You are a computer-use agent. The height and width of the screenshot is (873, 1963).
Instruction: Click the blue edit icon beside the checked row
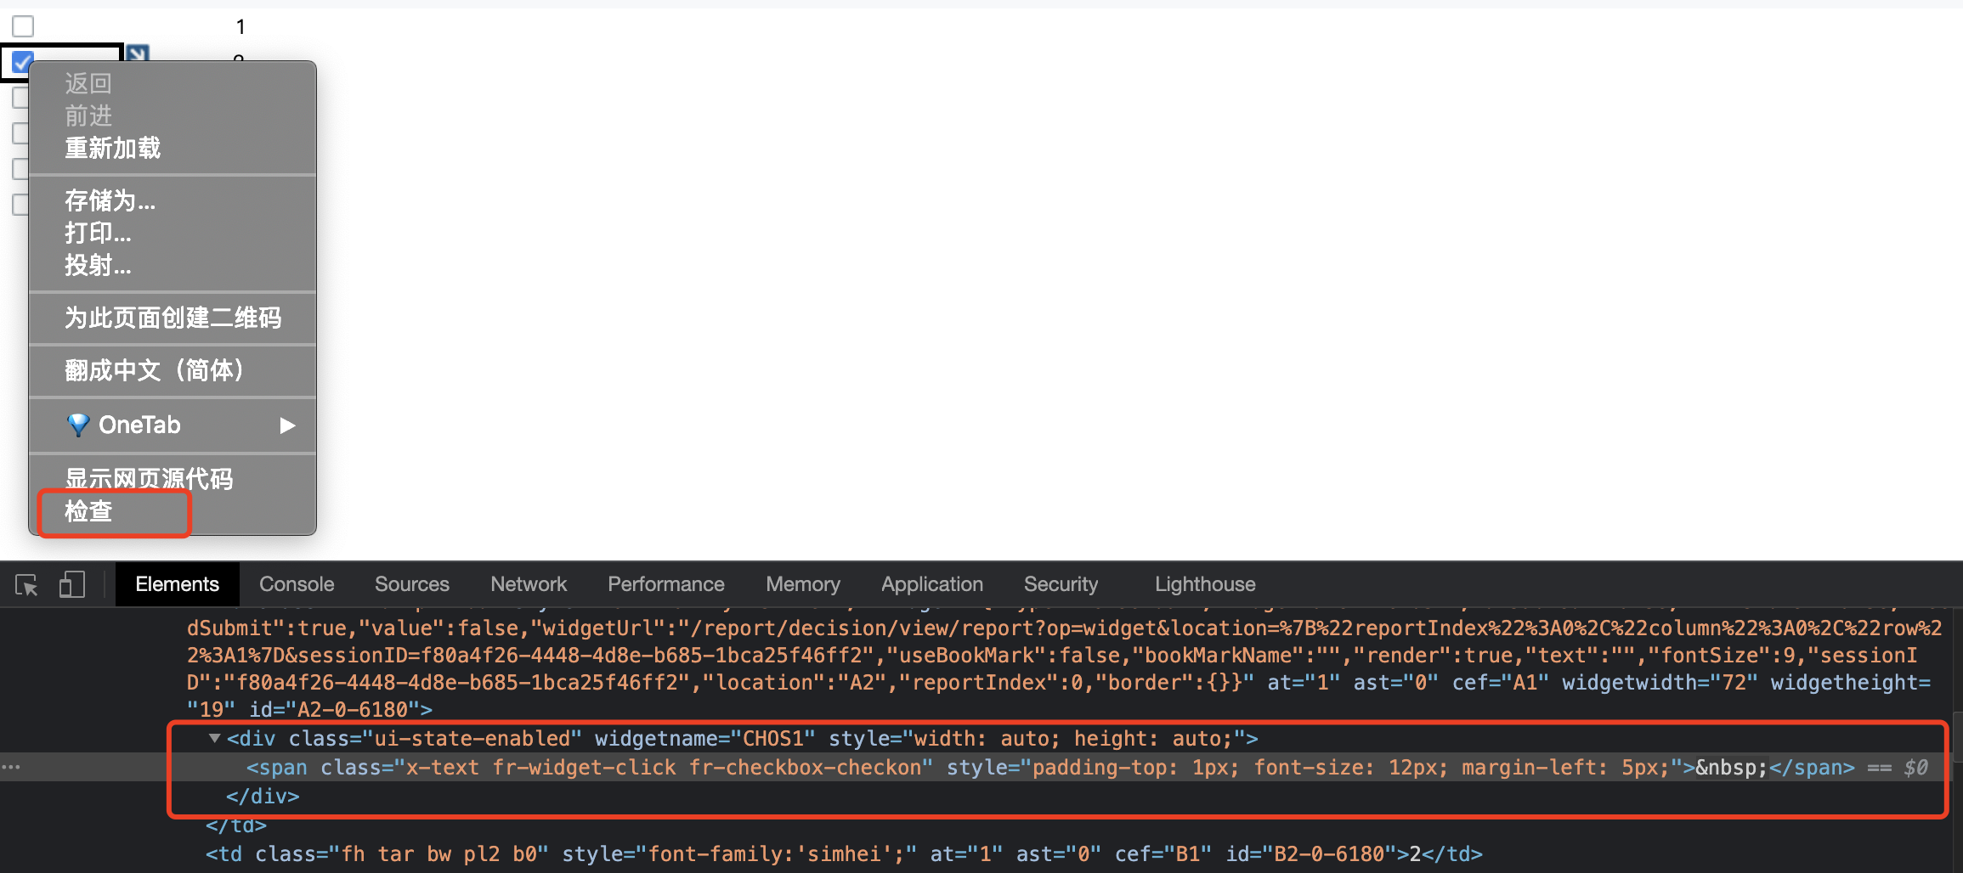pos(137,53)
